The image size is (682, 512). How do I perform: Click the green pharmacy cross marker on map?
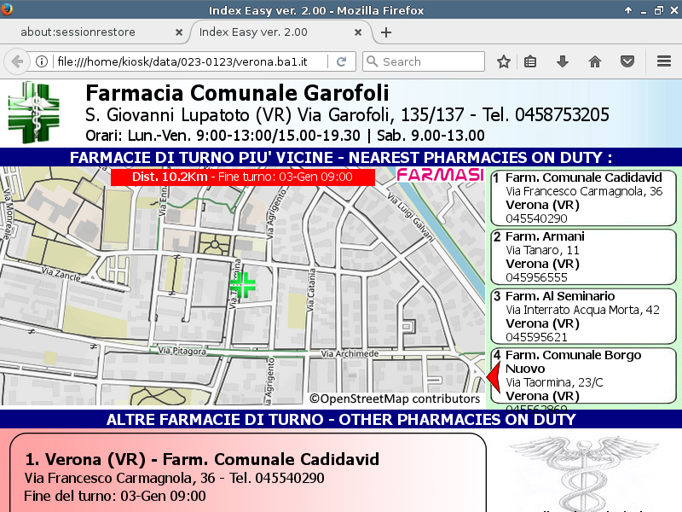point(243,284)
